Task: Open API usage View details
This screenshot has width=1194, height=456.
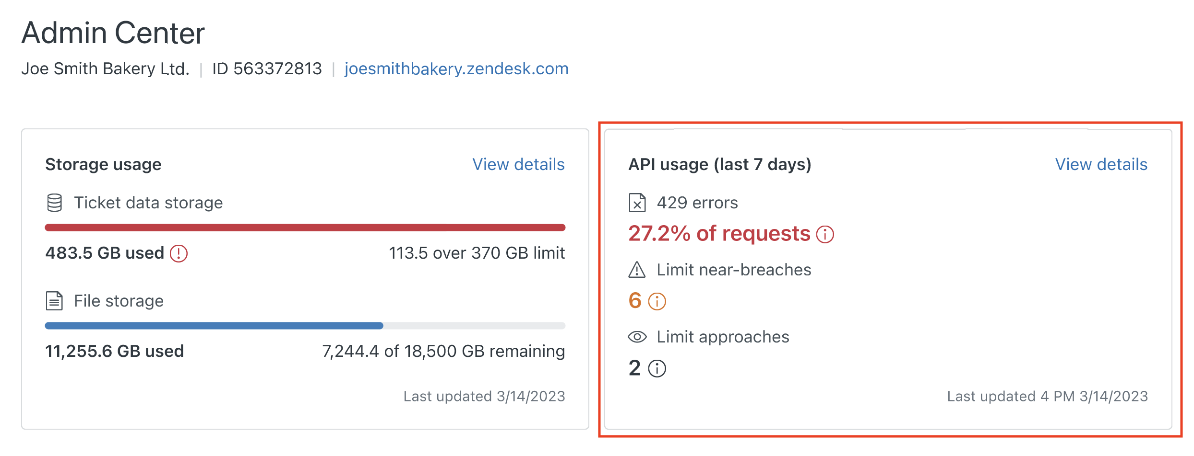Action: pos(1102,164)
